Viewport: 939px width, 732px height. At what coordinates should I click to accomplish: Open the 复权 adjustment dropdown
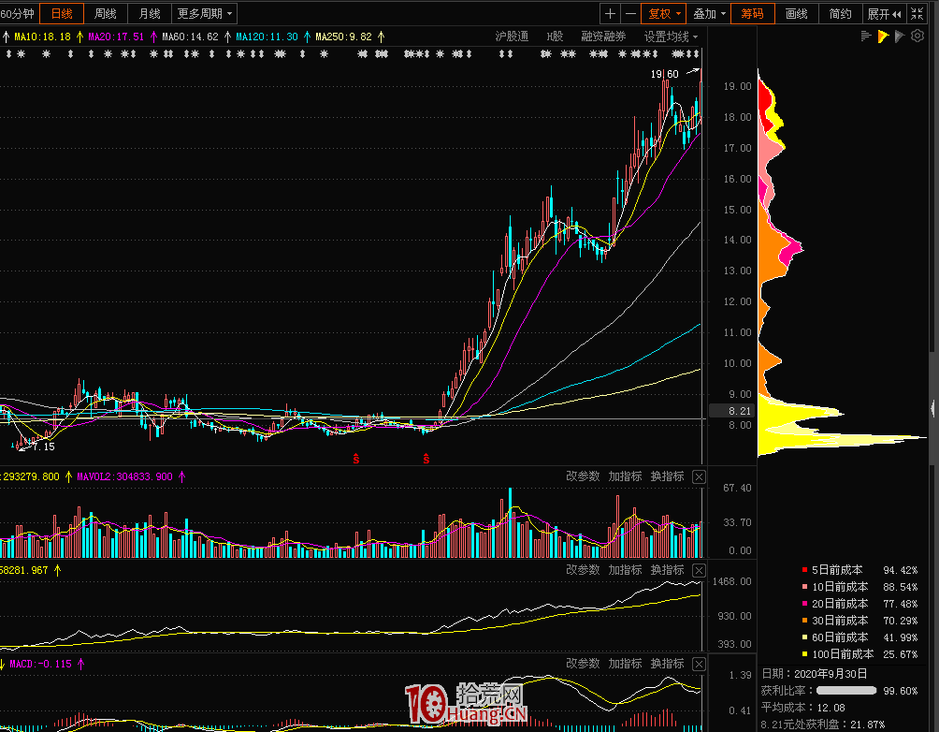664,14
